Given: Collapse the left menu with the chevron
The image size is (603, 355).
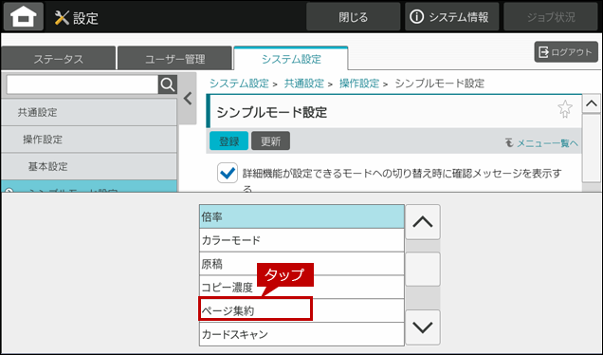Looking at the screenshot, I should pyautogui.click(x=188, y=99).
